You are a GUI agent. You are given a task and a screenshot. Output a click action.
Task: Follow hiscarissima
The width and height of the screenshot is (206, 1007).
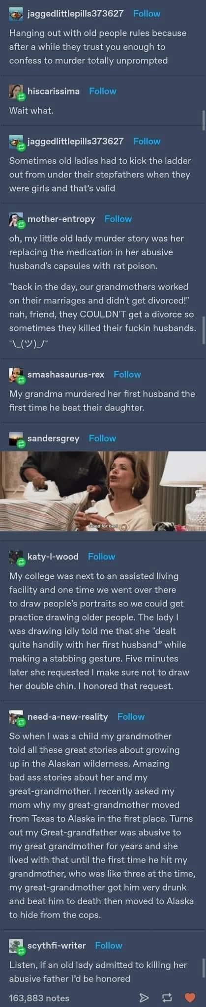point(103,91)
